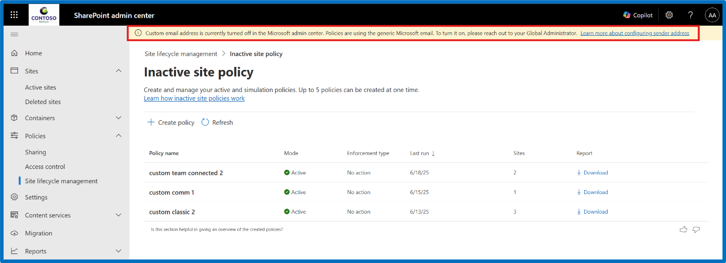Screen dimensions: 726x263
Task: Click the Containers cube icon
Action: coord(14,118)
